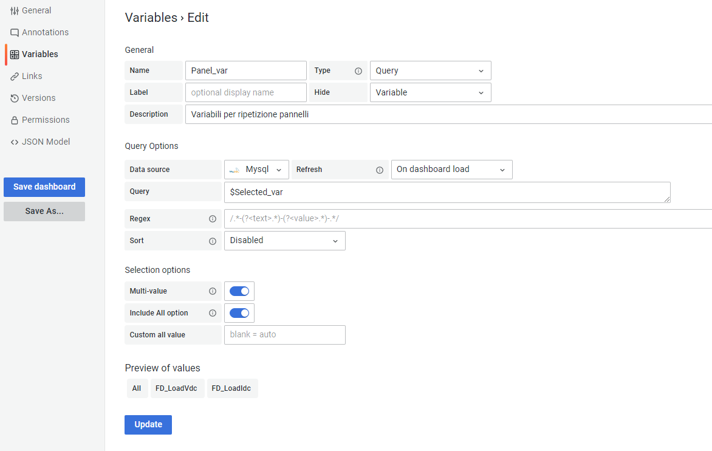Click the info icon beside Regex label
Image resolution: width=712 pixels, height=451 pixels.
(213, 219)
